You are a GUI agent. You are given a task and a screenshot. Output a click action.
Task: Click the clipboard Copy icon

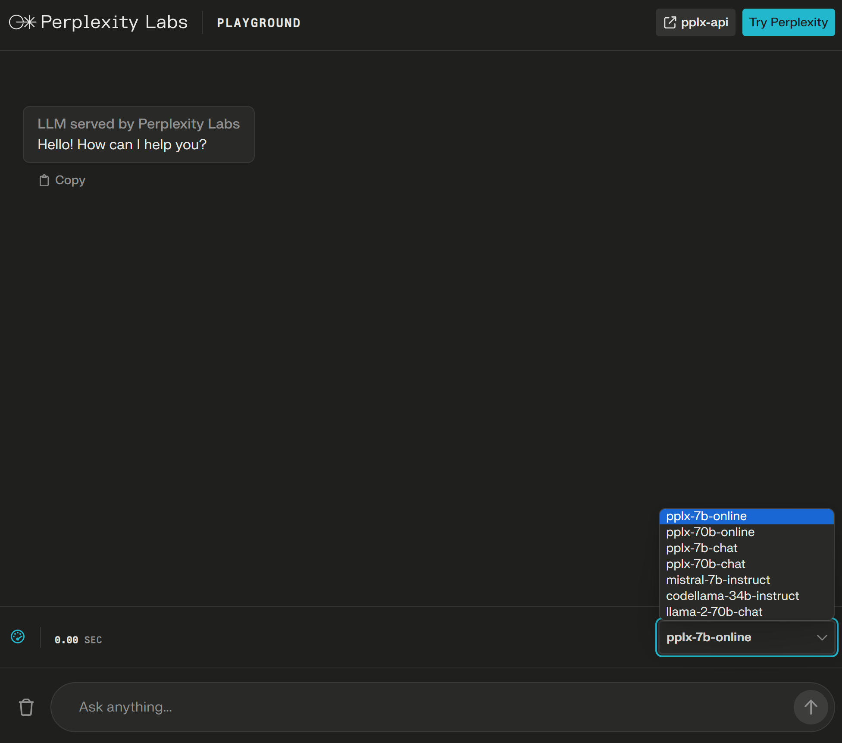(x=44, y=180)
